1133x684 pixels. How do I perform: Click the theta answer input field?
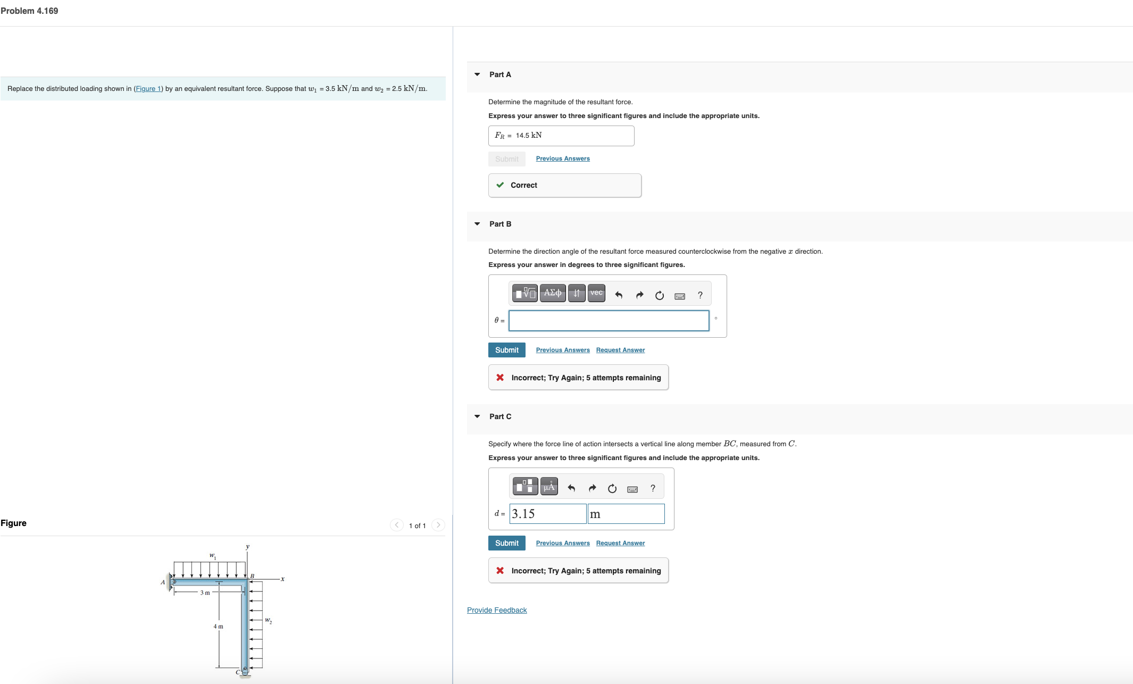point(609,321)
